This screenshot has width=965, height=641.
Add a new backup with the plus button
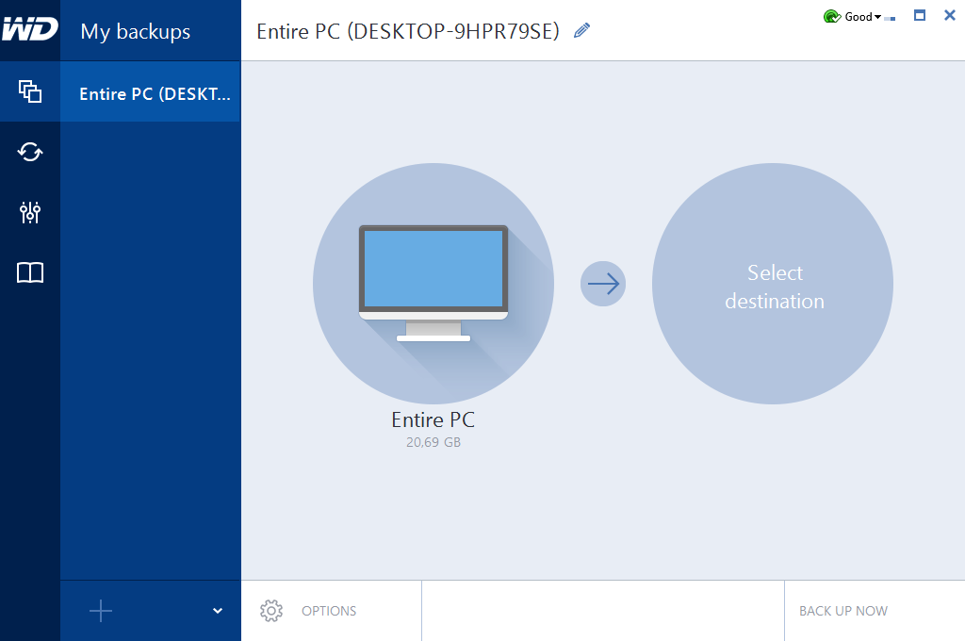click(x=100, y=611)
